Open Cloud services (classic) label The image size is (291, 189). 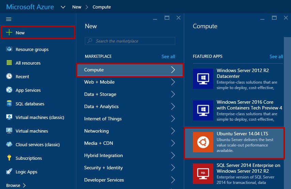(x=38, y=144)
